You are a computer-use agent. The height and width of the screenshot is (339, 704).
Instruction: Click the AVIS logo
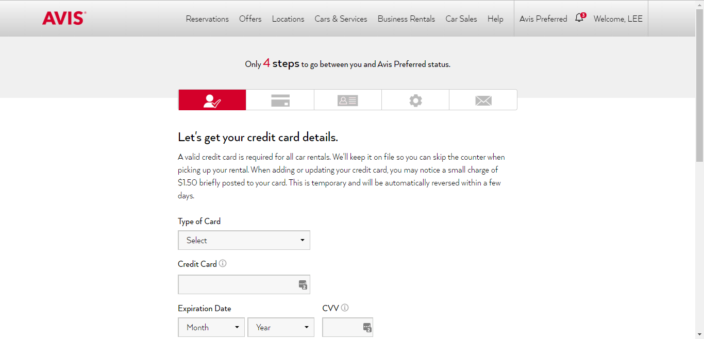(x=64, y=19)
